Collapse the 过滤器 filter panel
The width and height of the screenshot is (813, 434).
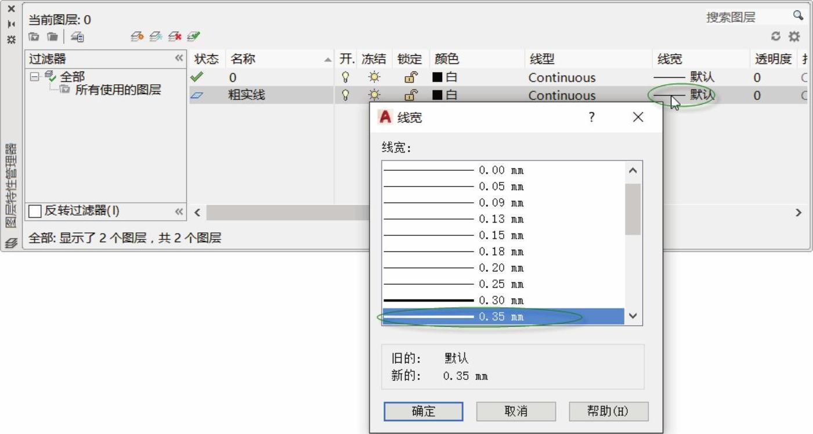(179, 59)
